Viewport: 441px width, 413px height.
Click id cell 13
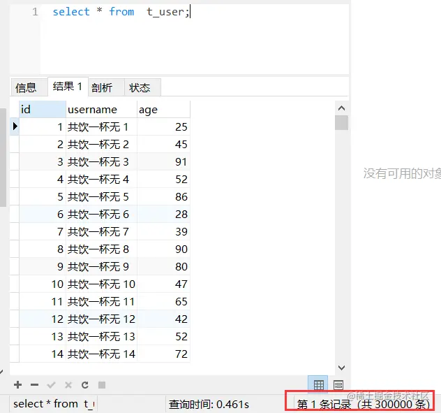pyautogui.click(x=43, y=336)
